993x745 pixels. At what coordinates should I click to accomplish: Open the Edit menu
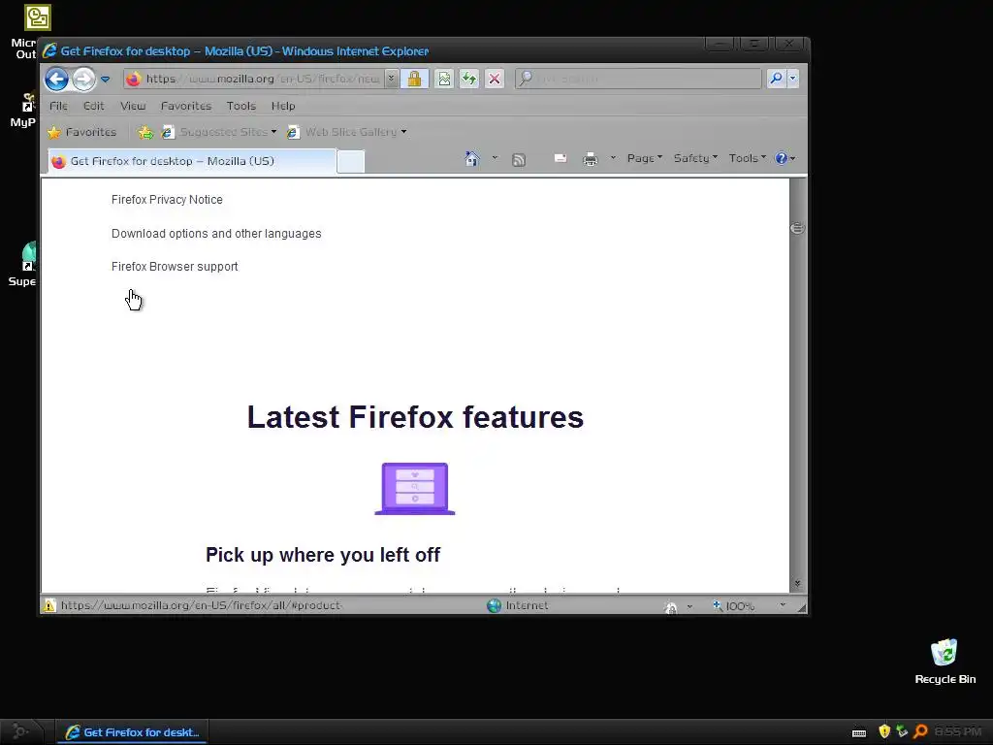(x=94, y=106)
